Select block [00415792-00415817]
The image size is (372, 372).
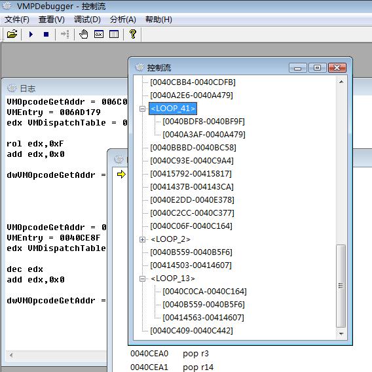coord(191,174)
